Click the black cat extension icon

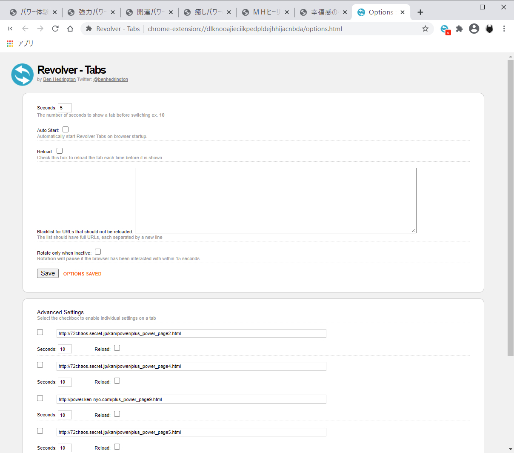coord(489,29)
